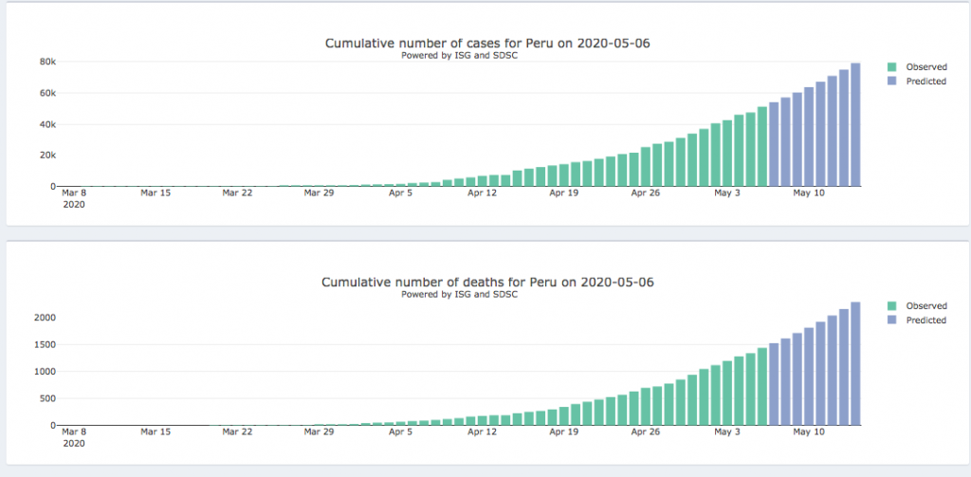The image size is (971, 477).
Task: Hide Predicted series in the cases chart legend
Action: (x=926, y=82)
